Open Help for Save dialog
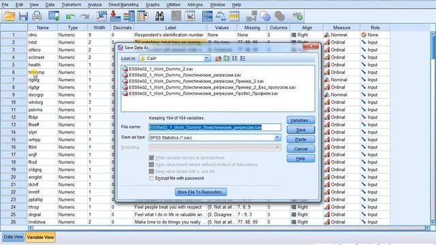Viewport: 436px width, 245px height. (301, 159)
